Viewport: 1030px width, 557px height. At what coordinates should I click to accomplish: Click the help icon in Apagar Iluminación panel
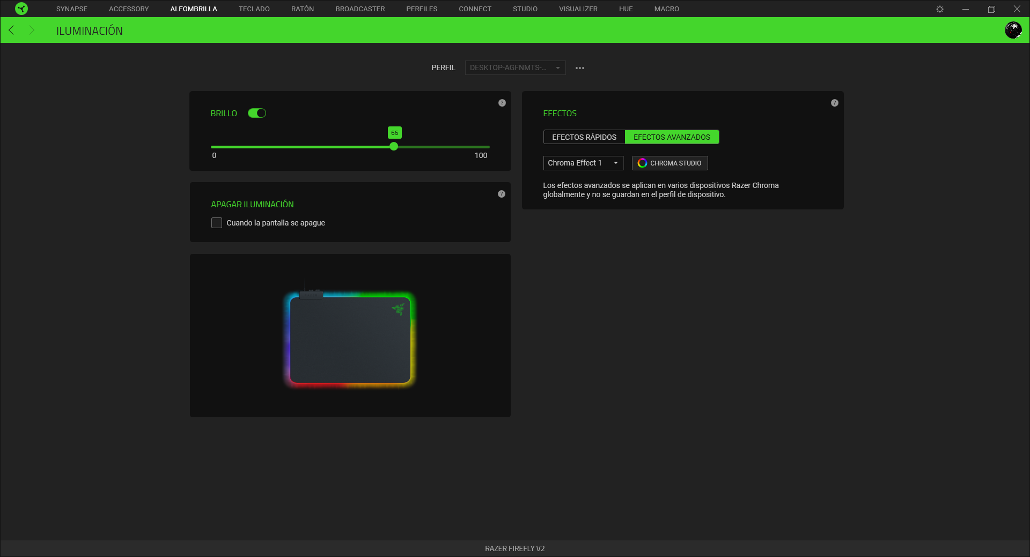tap(502, 194)
